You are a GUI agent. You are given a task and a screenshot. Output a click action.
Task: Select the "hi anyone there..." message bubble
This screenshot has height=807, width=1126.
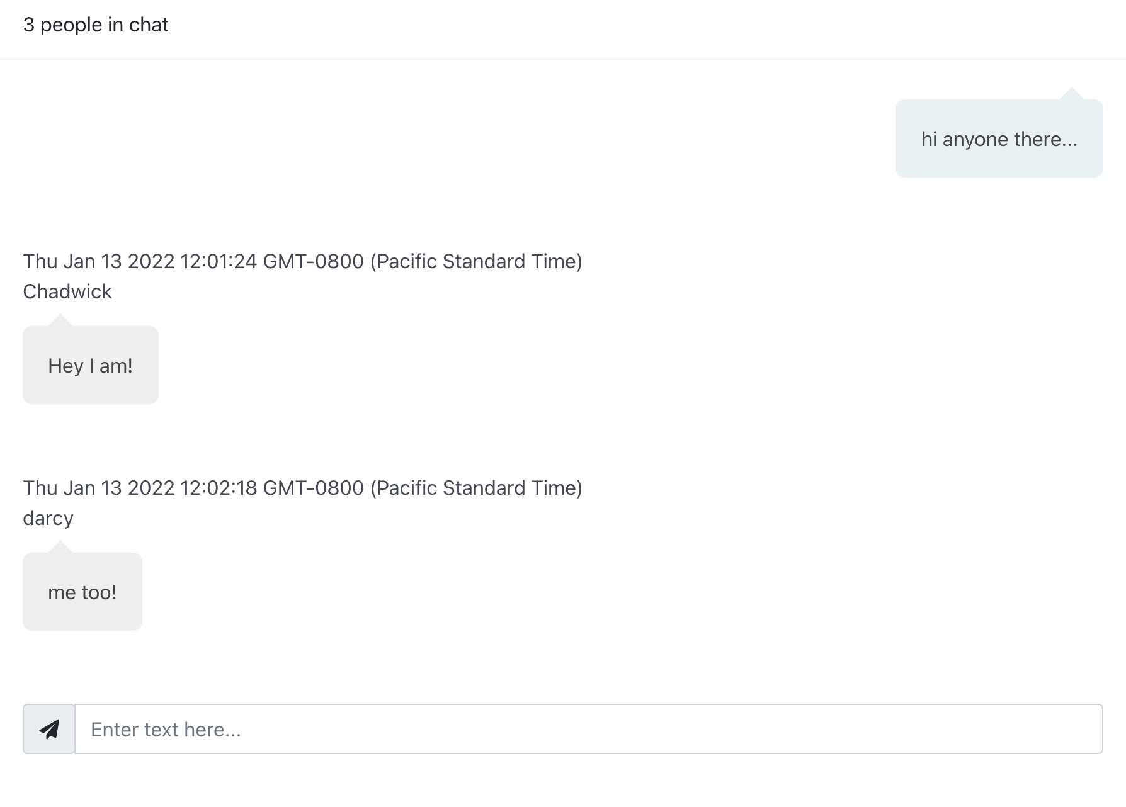click(x=999, y=139)
